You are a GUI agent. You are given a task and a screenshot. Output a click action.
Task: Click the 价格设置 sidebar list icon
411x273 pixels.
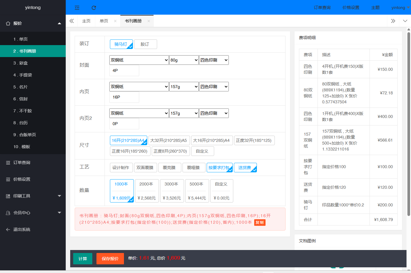[8, 179]
